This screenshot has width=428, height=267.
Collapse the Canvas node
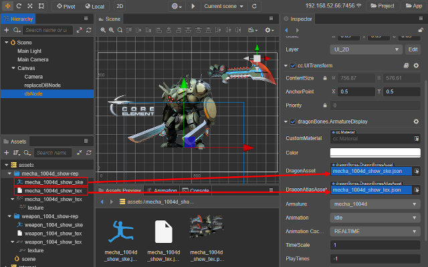pos(13,68)
